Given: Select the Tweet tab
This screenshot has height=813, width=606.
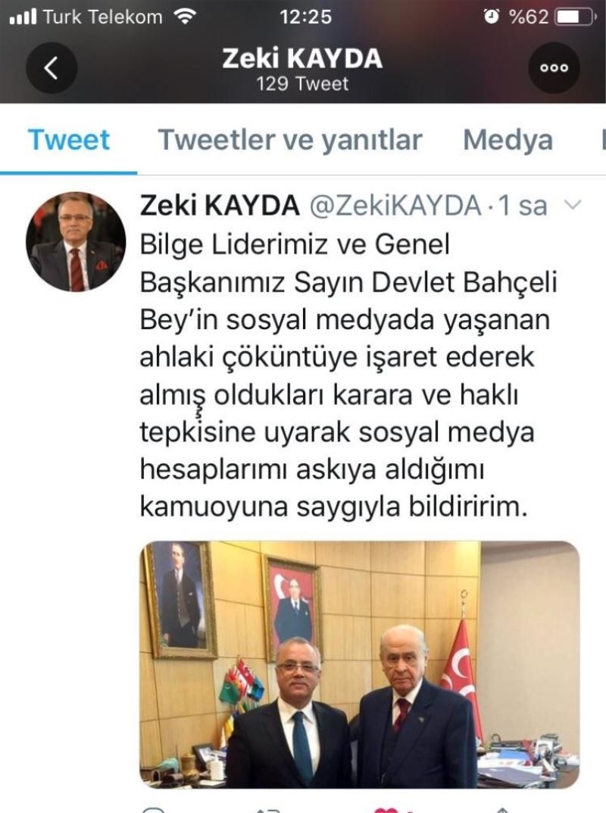Looking at the screenshot, I should tap(69, 140).
